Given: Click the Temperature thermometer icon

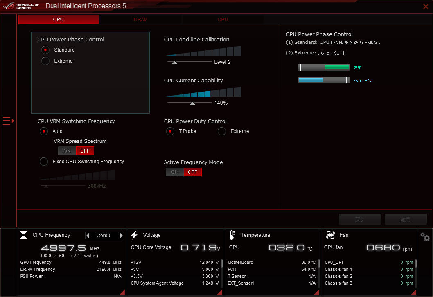Looking at the screenshot, I should coord(232,235).
